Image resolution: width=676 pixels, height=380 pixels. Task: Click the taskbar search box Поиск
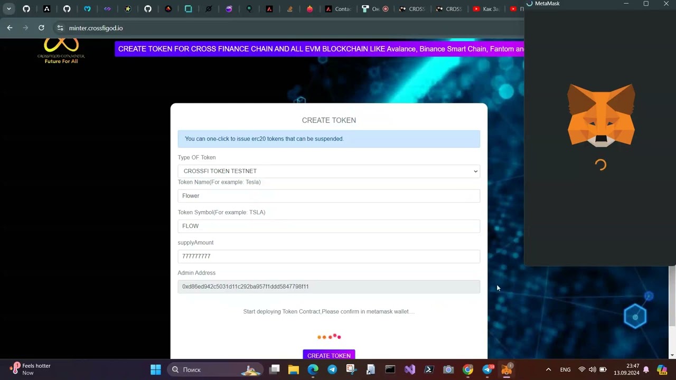(x=215, y=369)
